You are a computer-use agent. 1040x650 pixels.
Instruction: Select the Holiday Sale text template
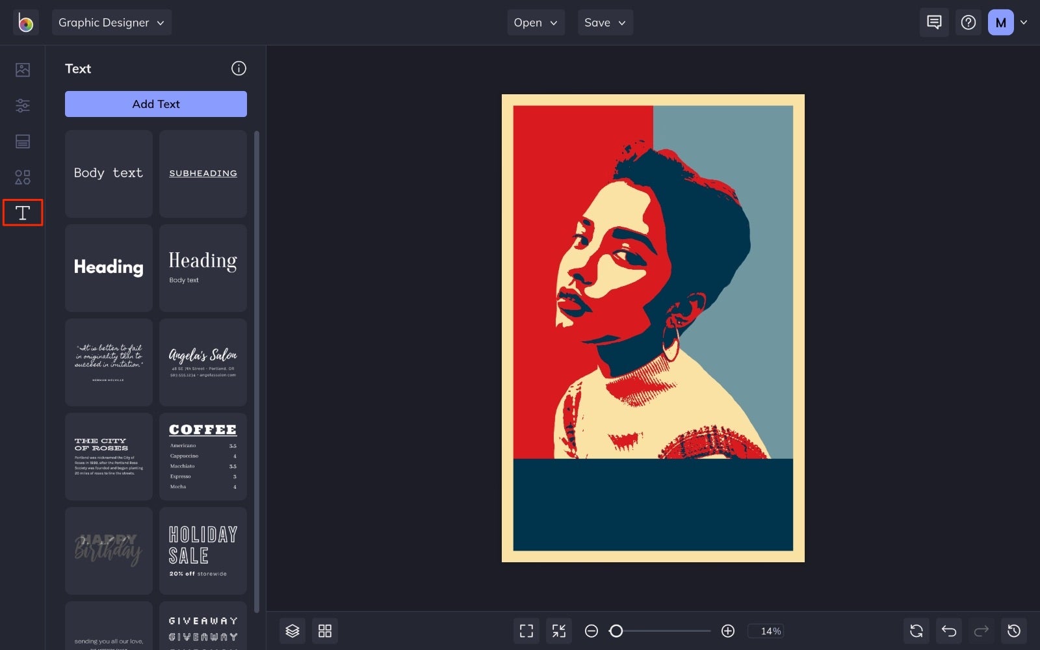pos(203,551)
